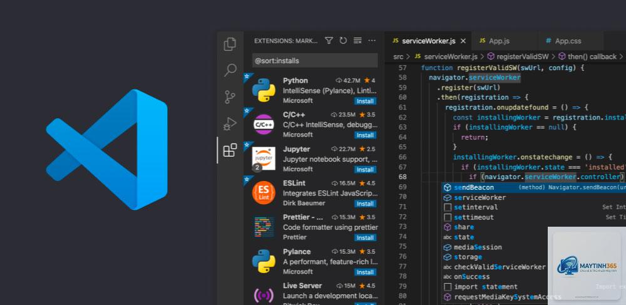
Task: Click the Jupyter badge number 2
Action: pos(257,168)
